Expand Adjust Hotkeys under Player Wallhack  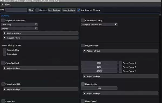pyautogui.click(x=41, y=68)
